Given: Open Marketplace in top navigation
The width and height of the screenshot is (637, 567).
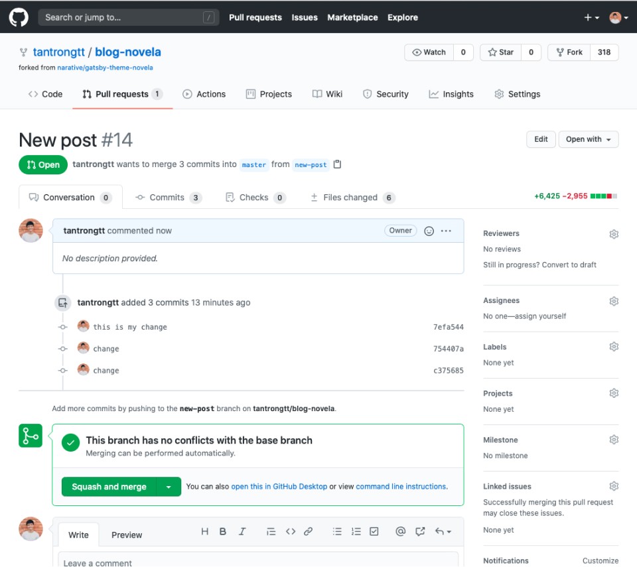Looking at the screenshot, I should pos(352,17).
